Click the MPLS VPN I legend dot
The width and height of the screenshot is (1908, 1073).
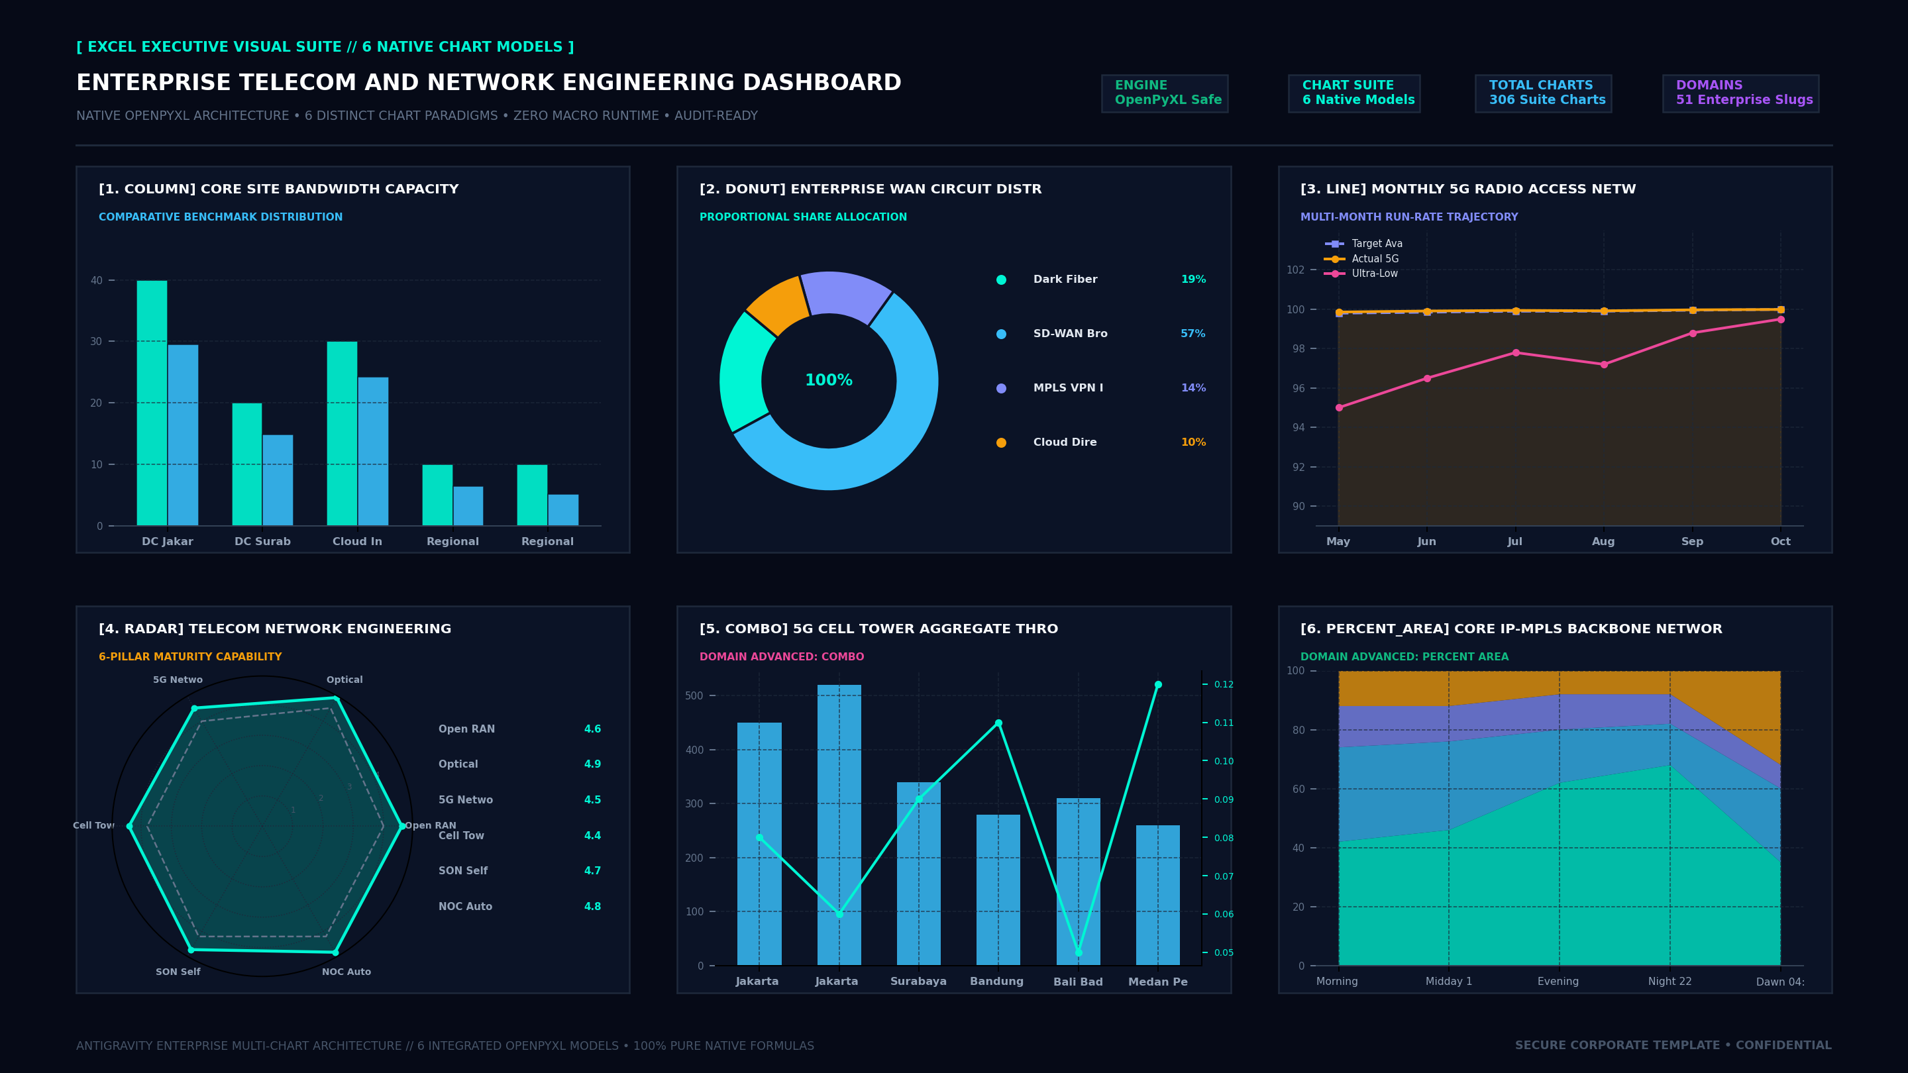(1002, 388)
